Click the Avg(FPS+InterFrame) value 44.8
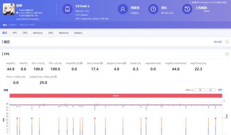The height and width of the screenshot is (135, 231). coord(176,69)
